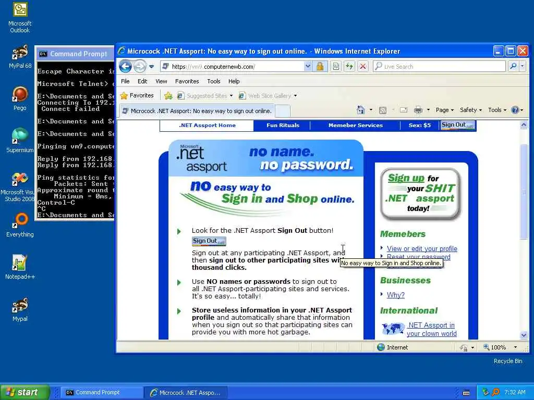Click the Sign Out button in nav bar

[x=458, y=125]
